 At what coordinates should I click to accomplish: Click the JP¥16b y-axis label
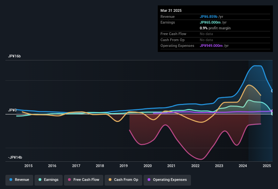tap(14, 56)
